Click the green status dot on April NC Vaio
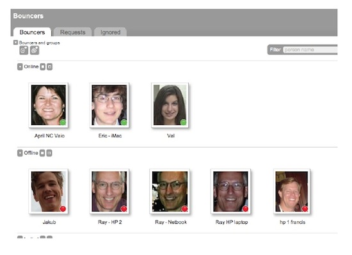Screen dimensions: 352x255 coord(63,122)
